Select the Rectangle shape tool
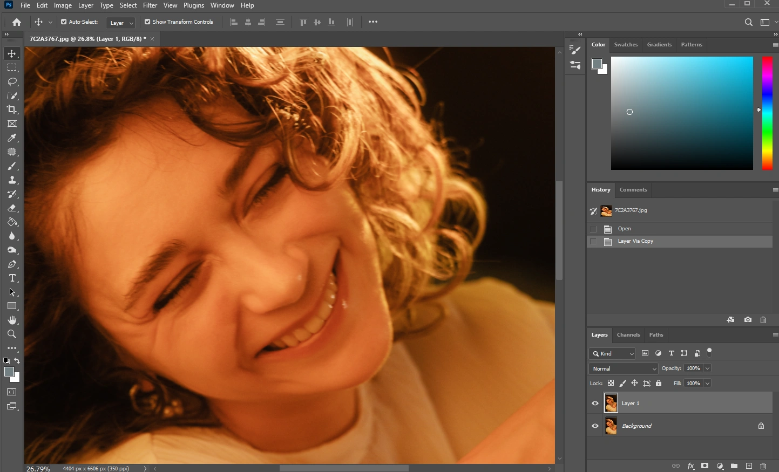The height and width of the screenshot is (472, 779). coord(12,306)
